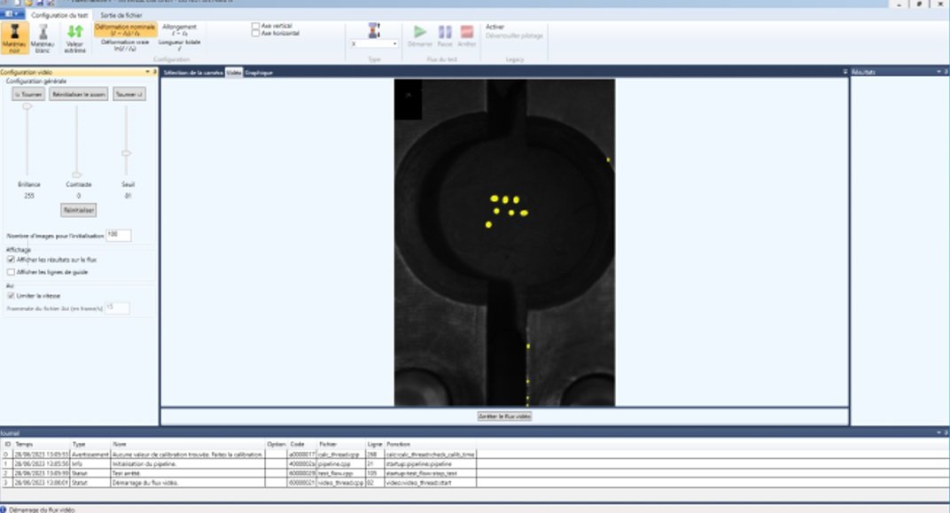Viewport: 950px width, 513px height.
Task: Enable the Axe vertical checkbox
Action: [x=256, y=26]
